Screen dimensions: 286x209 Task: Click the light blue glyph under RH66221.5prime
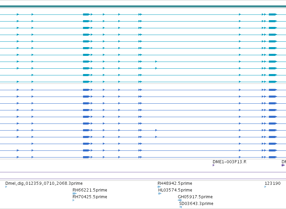[75, 194]
